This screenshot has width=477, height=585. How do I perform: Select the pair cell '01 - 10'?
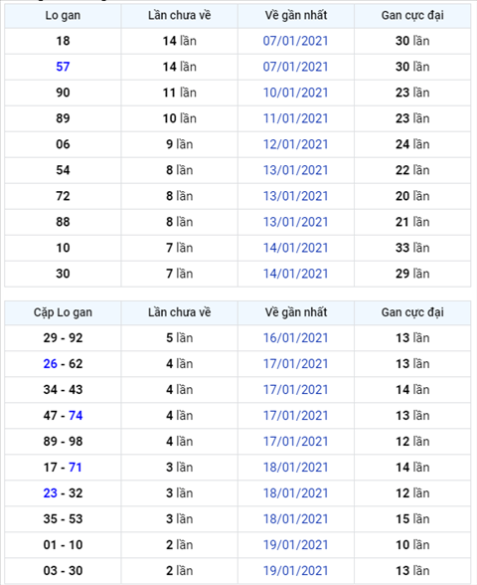[x=63, y=545]
